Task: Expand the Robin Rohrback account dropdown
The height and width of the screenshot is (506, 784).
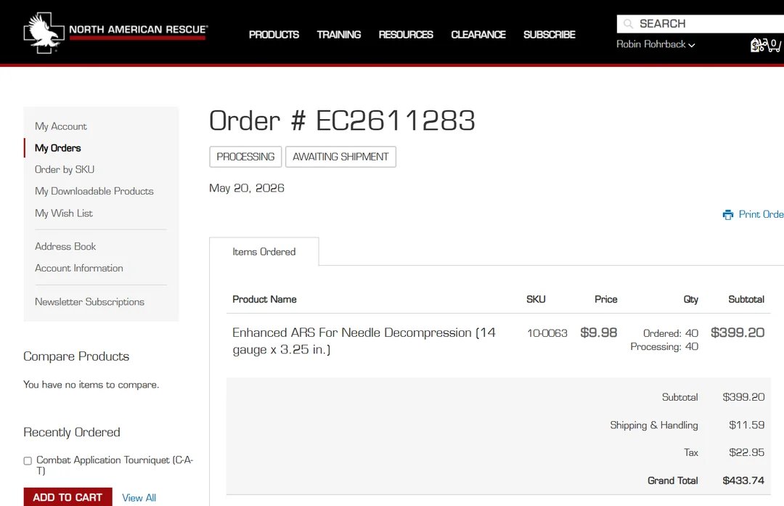Action: point(656,44)
